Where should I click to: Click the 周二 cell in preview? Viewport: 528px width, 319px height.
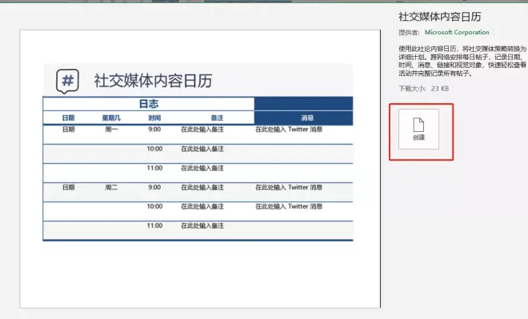111,187
